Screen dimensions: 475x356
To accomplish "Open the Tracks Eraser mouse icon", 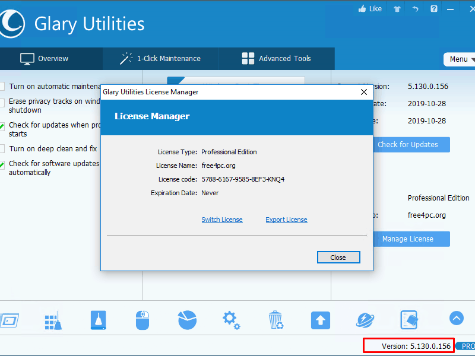I will click(x=142, y=320).
